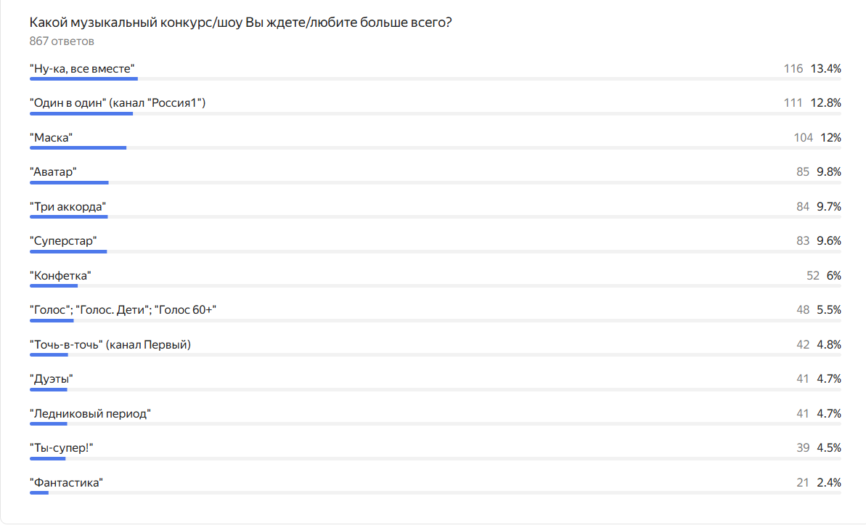
Task: Click the 867 ответов response count
Action: coord(62,41)
